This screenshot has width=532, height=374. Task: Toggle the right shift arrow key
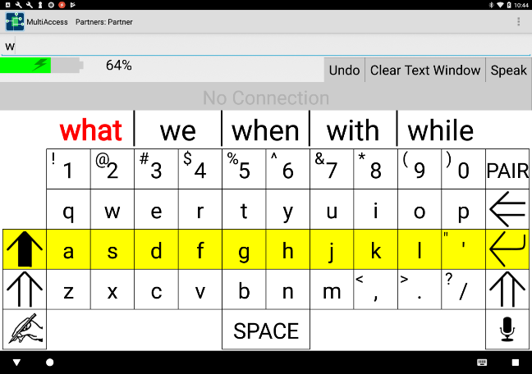click(x=507, y=290)
